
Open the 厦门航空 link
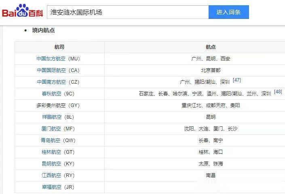pos(51,129)
